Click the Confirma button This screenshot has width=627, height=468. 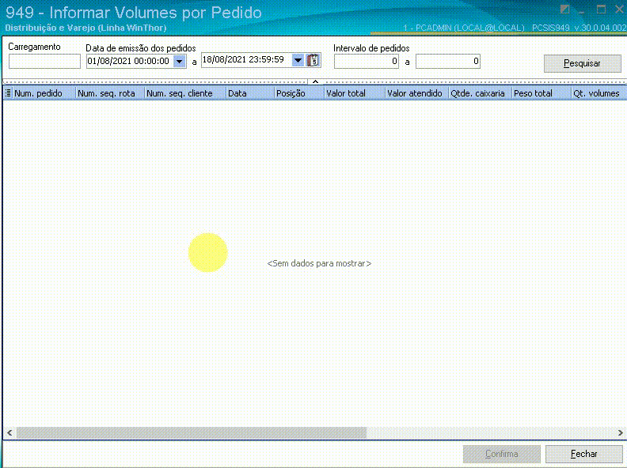pyautogui.click(x=502, y=454)
